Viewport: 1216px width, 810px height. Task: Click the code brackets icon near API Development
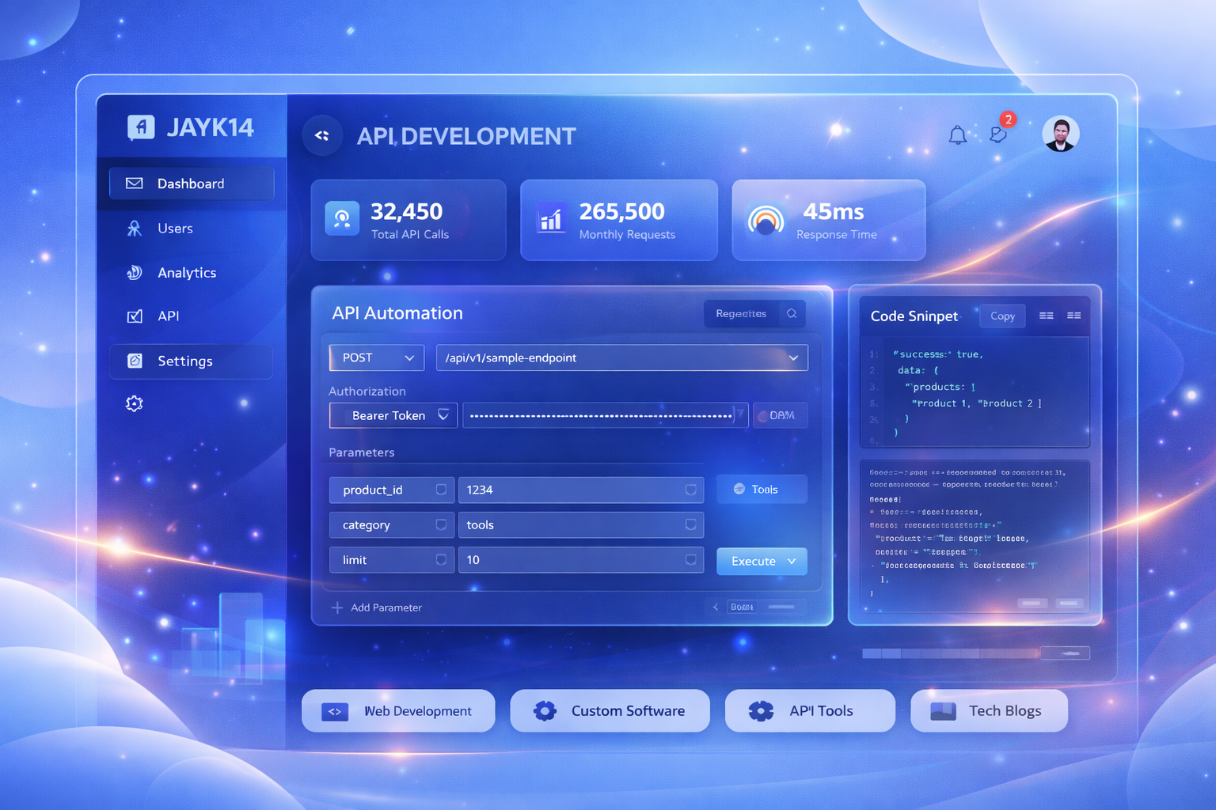pos(322,135)
